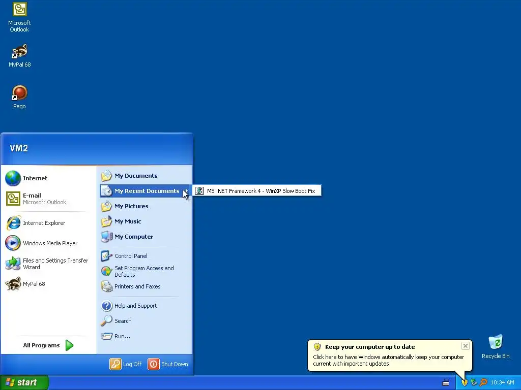Click the Search text in Start menu

pyautogui.click(x=123, y=321)
